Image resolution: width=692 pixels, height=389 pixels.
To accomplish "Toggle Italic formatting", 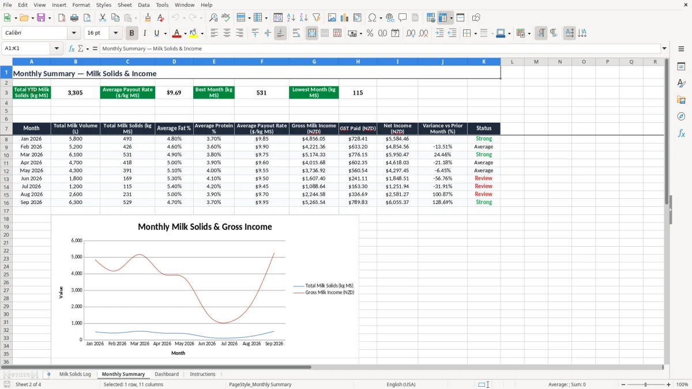I will (144, 33).
